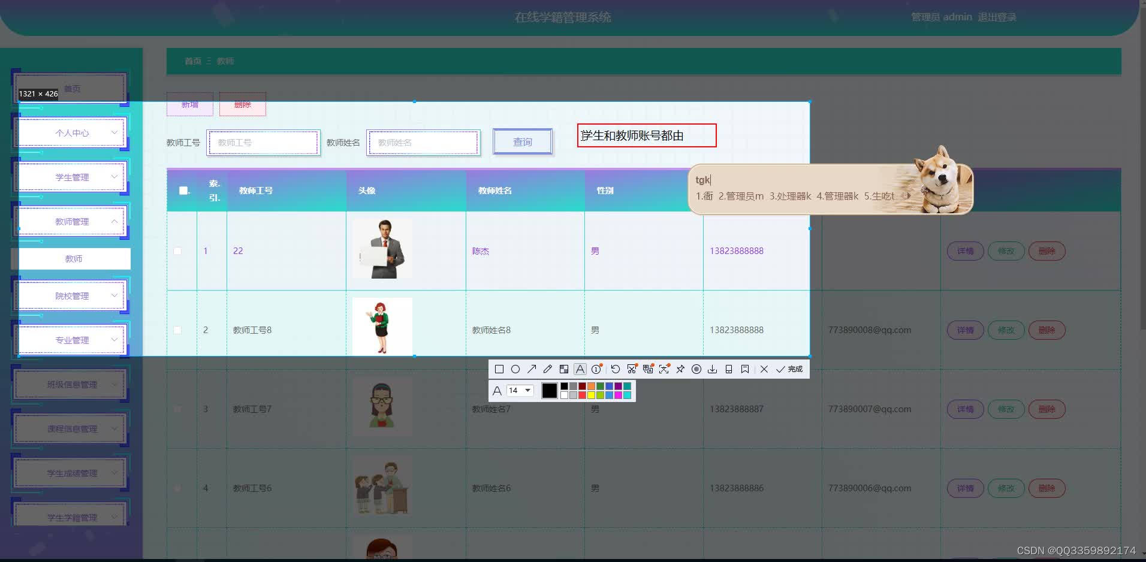Click 删除 for row 教师工号7
1146x562 pixels.
tap(1047, 409)
